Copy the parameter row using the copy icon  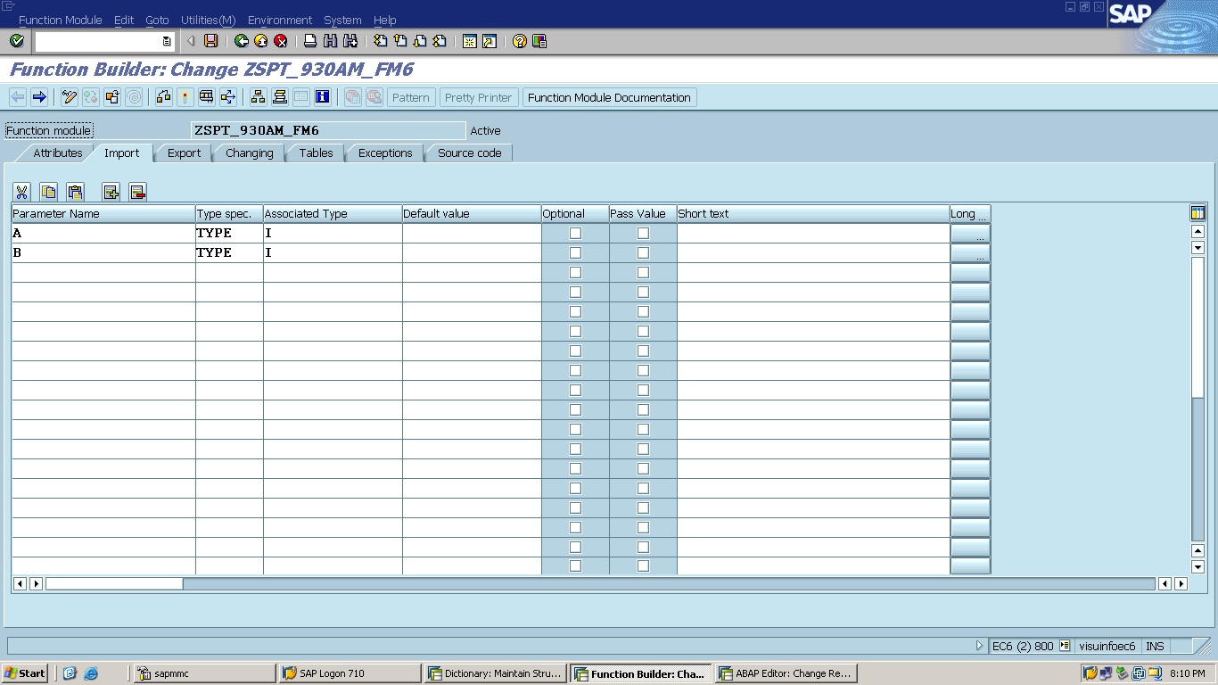[x=48, y=192]
